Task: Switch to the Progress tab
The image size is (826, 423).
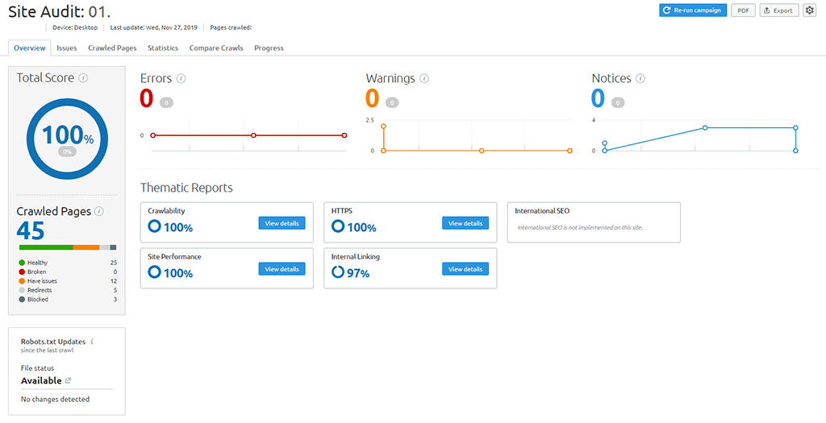Action: [269, 48]
